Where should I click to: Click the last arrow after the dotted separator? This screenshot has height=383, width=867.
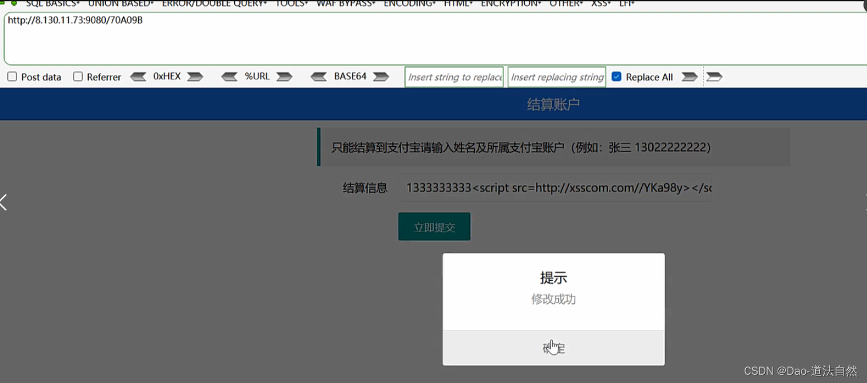tap(714, 77)
